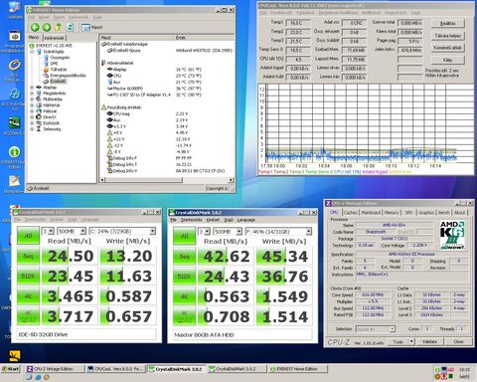Click Seq button in left CrystalDiskMark
This screenshot has height=382, width=477.
pos(28,256)
